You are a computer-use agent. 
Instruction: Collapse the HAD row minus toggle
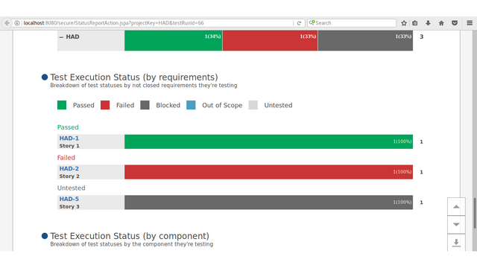coord(61,37)
